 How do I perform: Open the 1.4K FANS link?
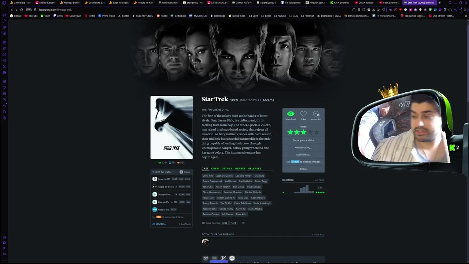[319, 180]
